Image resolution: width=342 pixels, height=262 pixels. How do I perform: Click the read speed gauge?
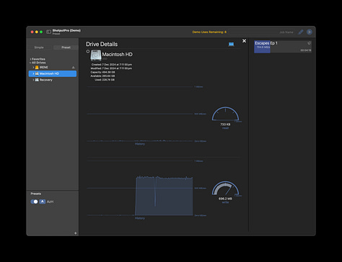pyautogui.click(x=225, y=114)
